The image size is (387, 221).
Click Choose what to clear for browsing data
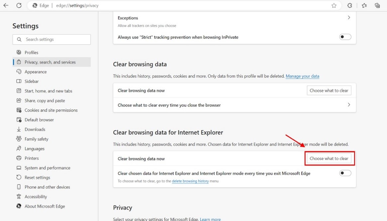coord(329,90)
